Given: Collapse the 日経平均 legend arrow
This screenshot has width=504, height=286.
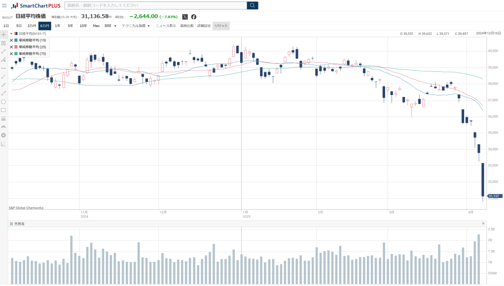Looking at the screenshot, I should tap(11, 33).
